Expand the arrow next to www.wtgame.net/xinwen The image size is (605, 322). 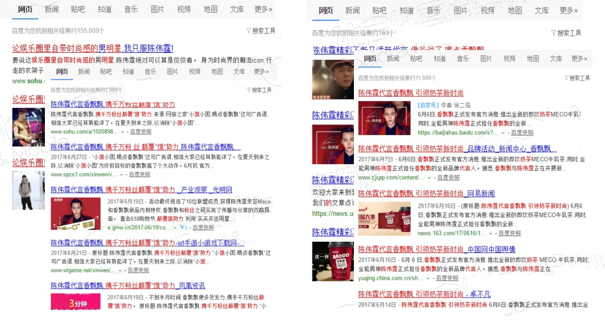click(x=120, y=270)
